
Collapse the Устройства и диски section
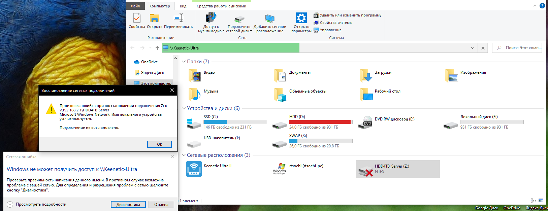coord(184,108)
